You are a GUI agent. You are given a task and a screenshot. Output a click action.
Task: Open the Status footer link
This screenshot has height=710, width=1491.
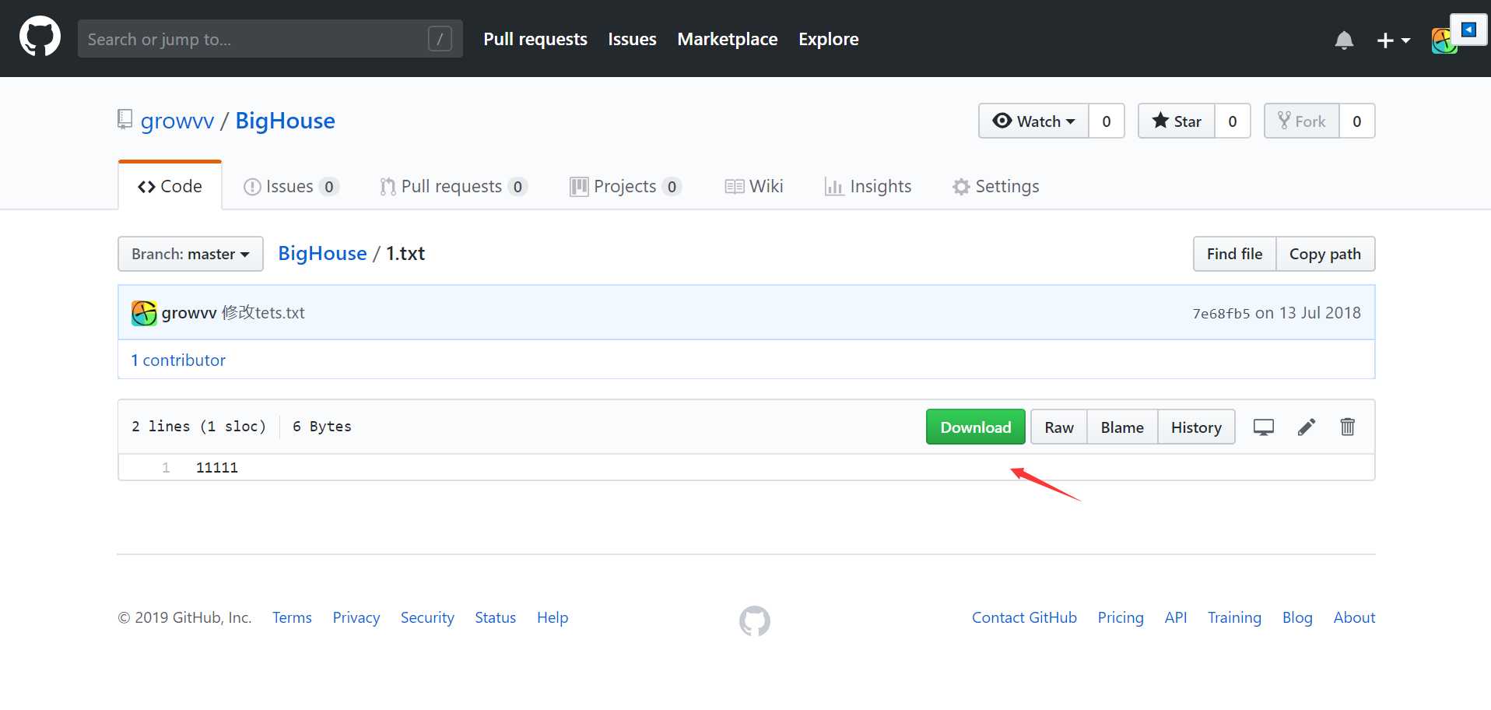click(x=496, y=617)
